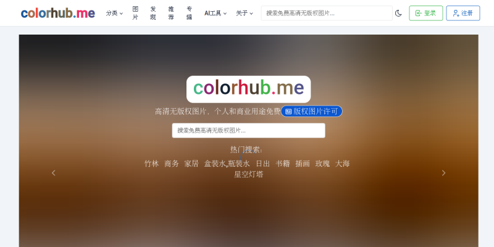Viewport: 494px width, 247px height.
Task: Search hot keyword 日出
Action: (263, 164)
